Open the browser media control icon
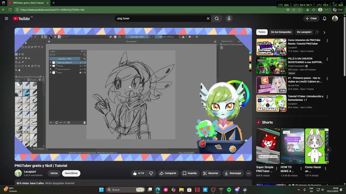346x194 pixels. (x=307, y=10)
